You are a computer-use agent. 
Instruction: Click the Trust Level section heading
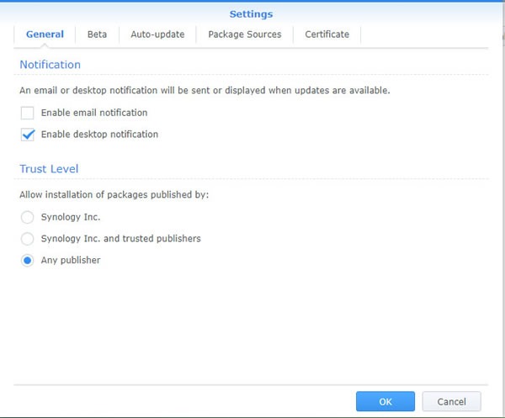(49, 169)
